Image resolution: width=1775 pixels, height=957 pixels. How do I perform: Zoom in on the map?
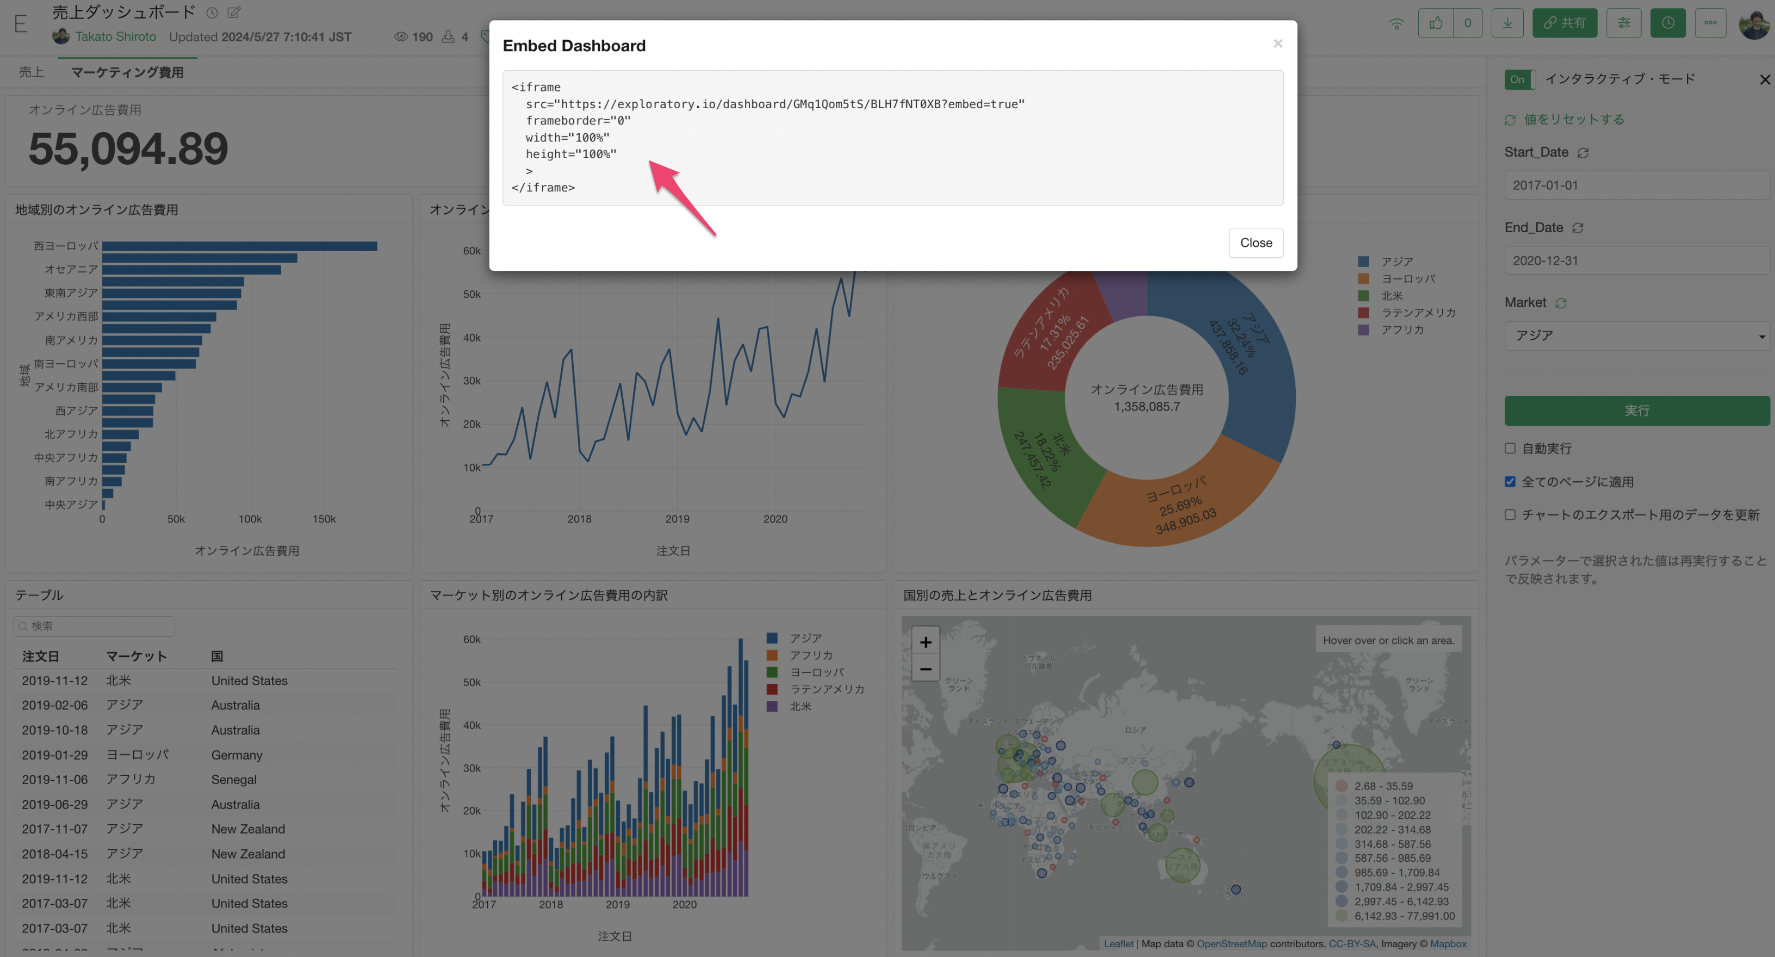coord(926,642)
